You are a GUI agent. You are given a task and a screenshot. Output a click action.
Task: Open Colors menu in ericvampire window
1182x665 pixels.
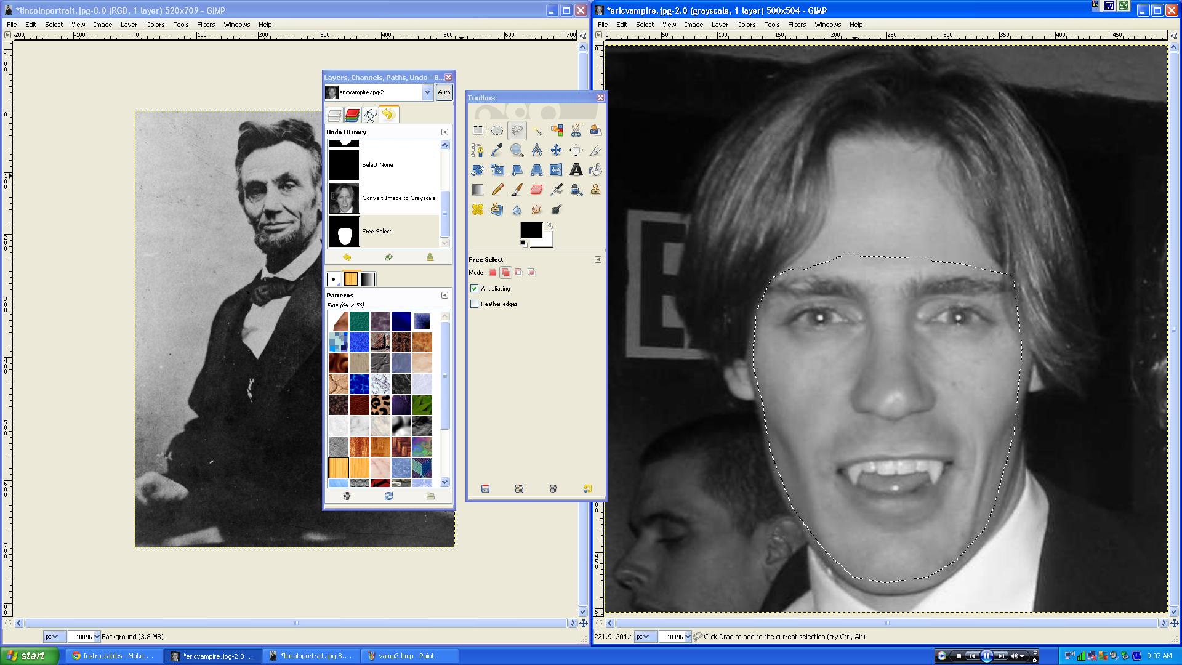point(746,25)
